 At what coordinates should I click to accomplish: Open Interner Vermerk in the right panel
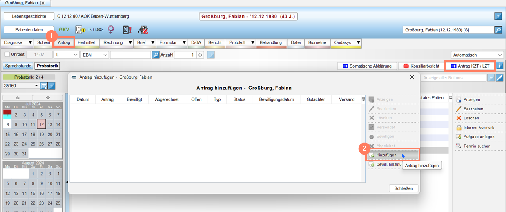[479, 128]
